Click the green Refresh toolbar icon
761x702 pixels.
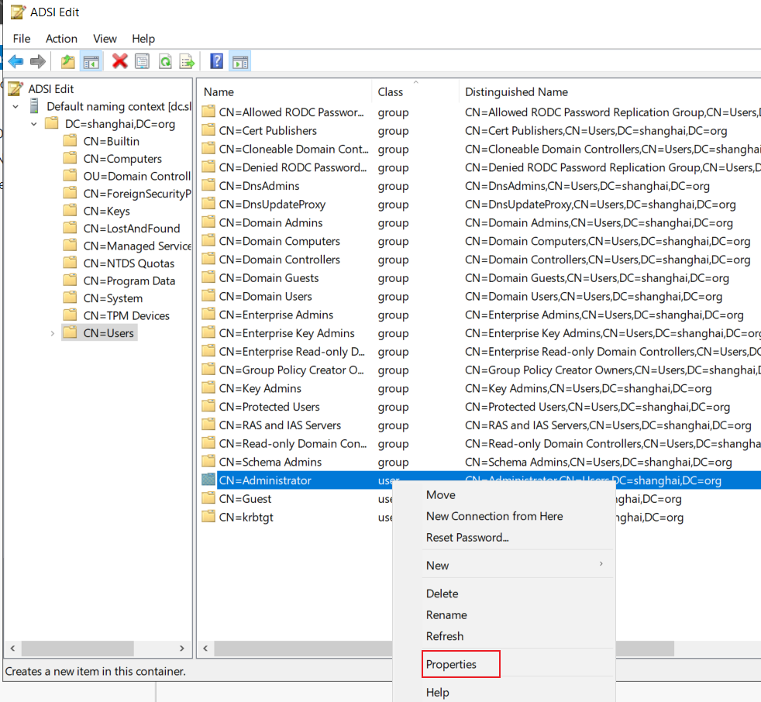[x=166, y=62]
